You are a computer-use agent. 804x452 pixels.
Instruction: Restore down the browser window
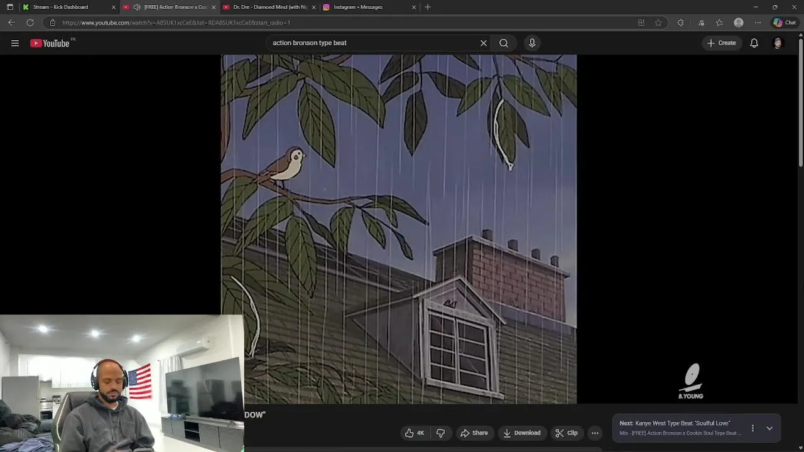[774, 7]
